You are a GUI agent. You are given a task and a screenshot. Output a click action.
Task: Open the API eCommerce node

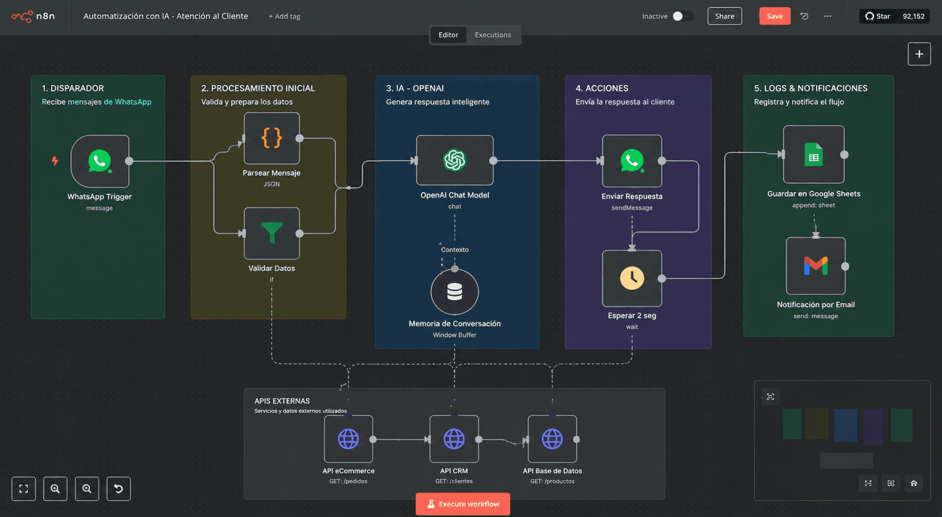pyautogui.click(x=349, y=439)
